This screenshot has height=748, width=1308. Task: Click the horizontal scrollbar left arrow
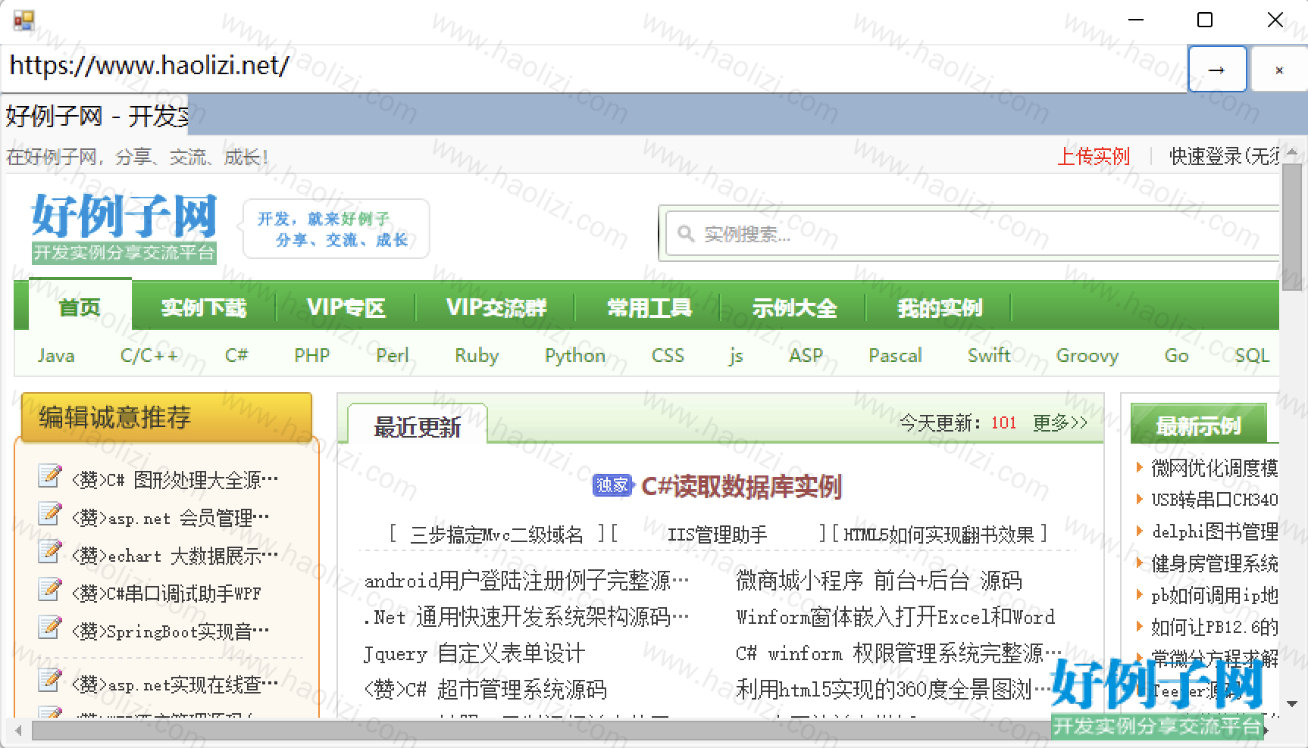tap(18, 731)
